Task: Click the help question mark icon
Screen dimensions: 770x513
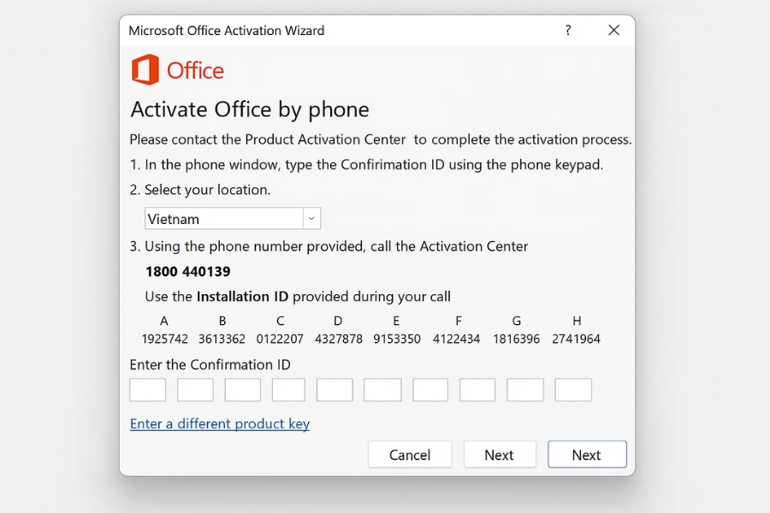Action: pyautogui.click(x=568, y=31)
